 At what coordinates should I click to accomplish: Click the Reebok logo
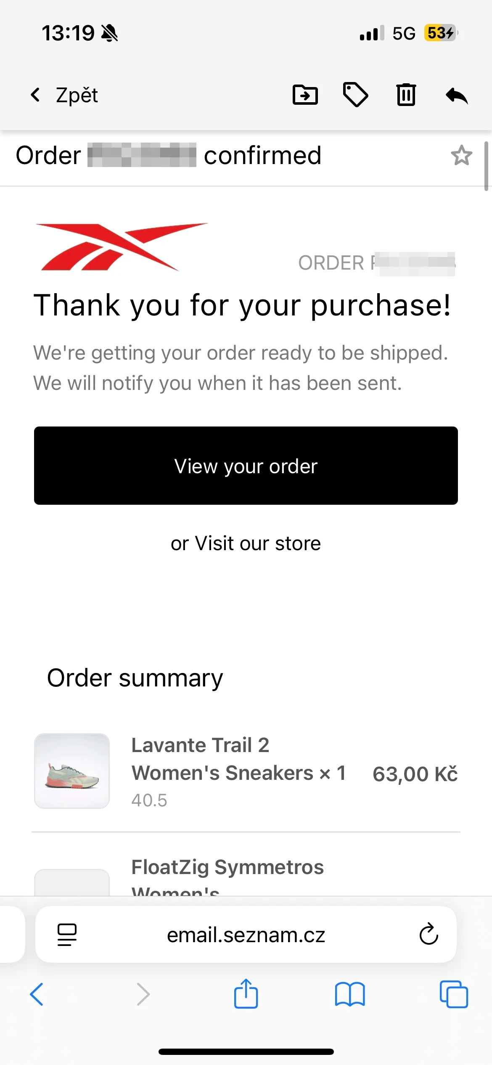tap(122, 247)
